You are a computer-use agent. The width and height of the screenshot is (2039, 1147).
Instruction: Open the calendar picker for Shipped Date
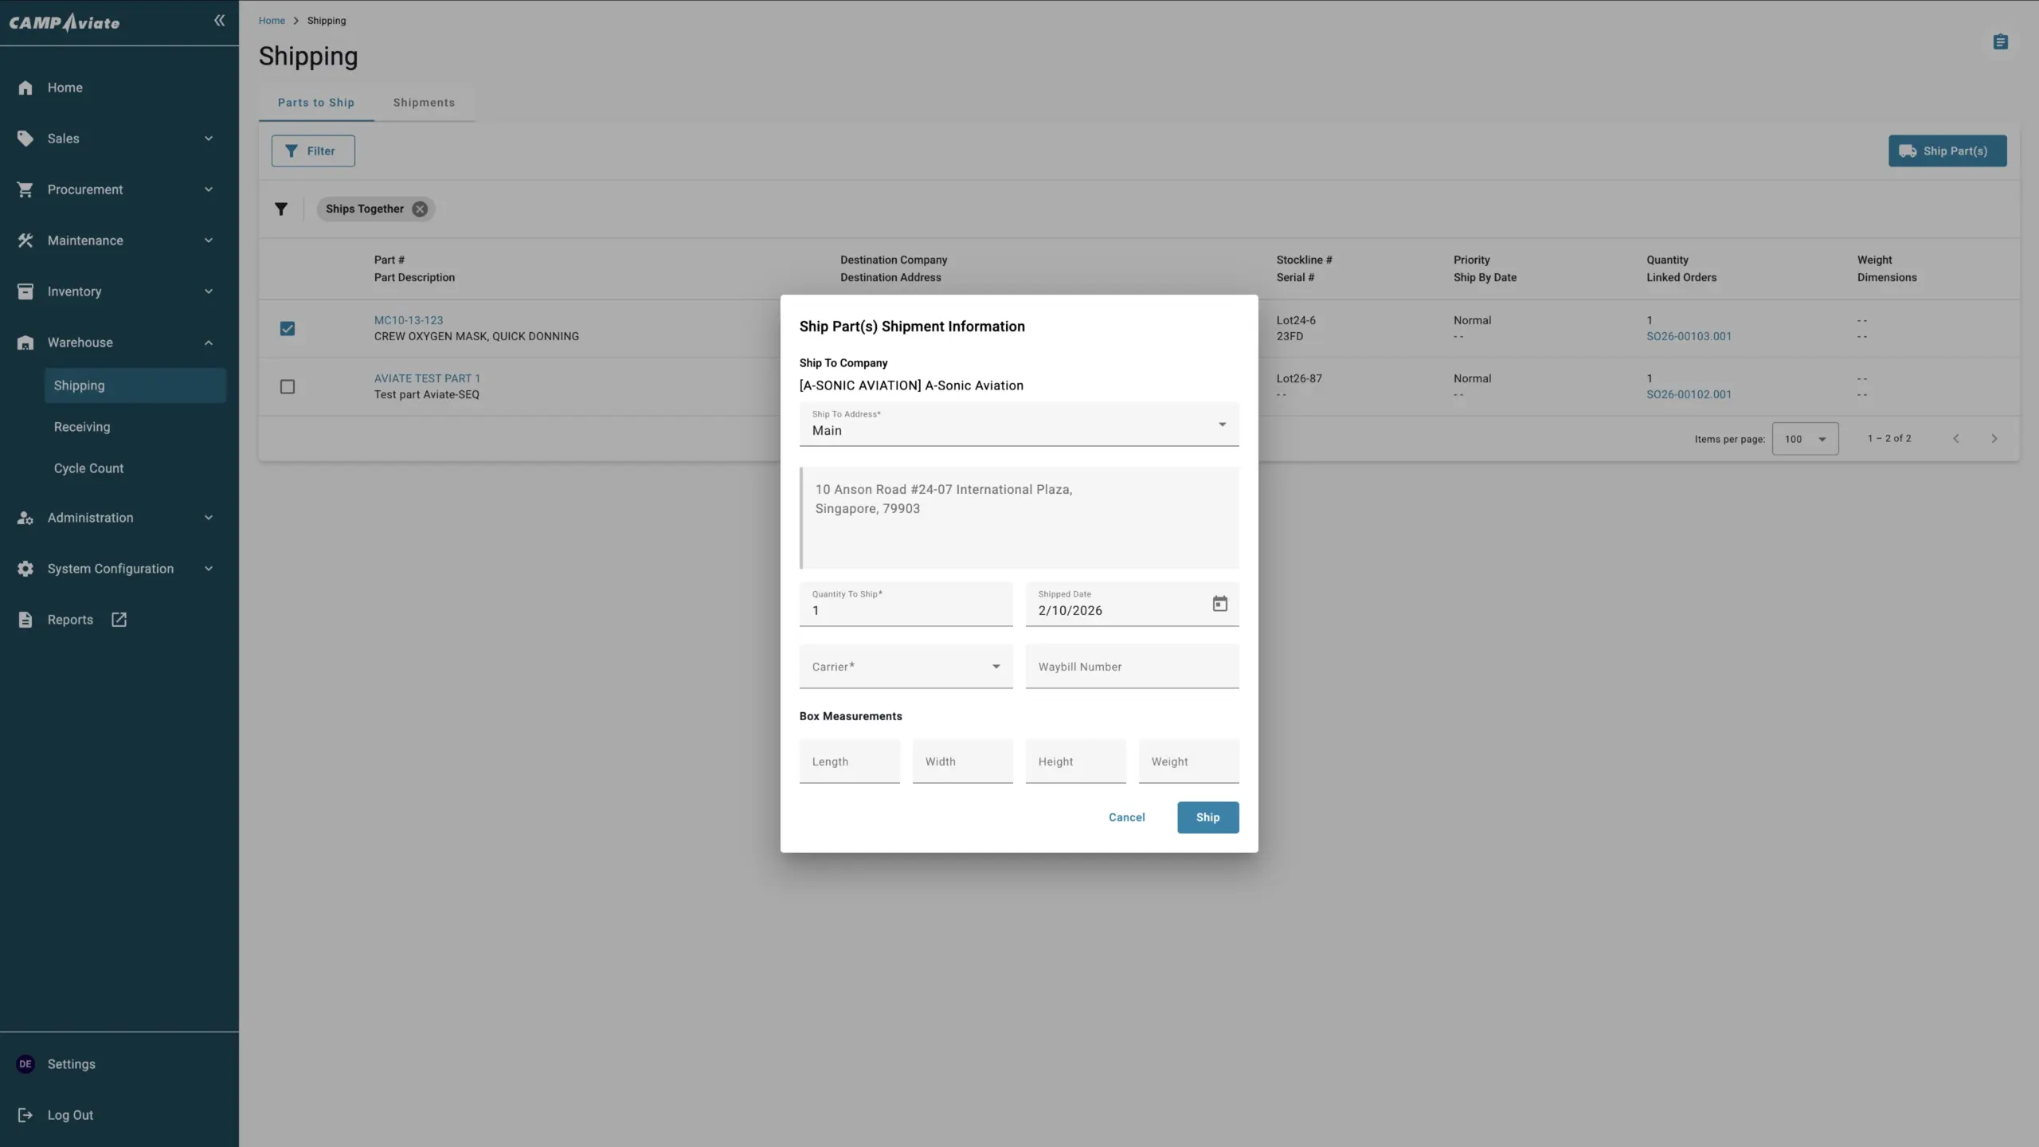(x=1219, y=604)
